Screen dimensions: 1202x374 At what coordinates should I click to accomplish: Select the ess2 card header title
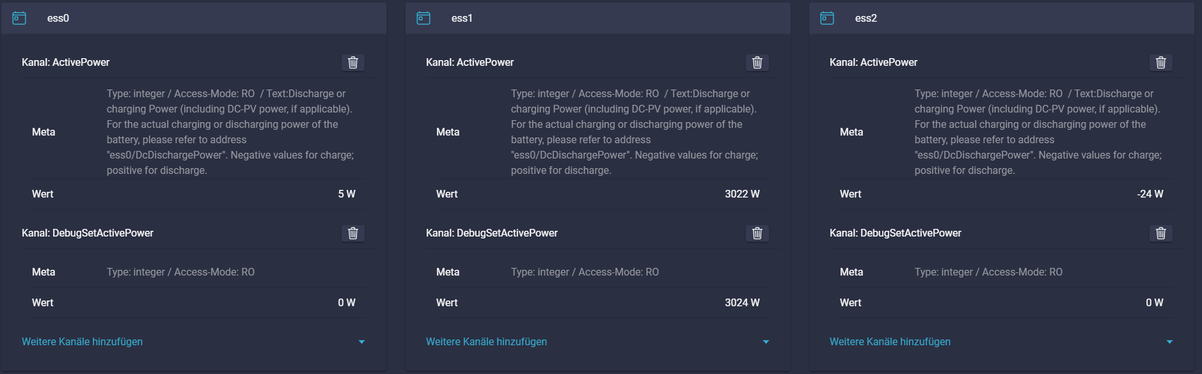click(x=866, y=19)
